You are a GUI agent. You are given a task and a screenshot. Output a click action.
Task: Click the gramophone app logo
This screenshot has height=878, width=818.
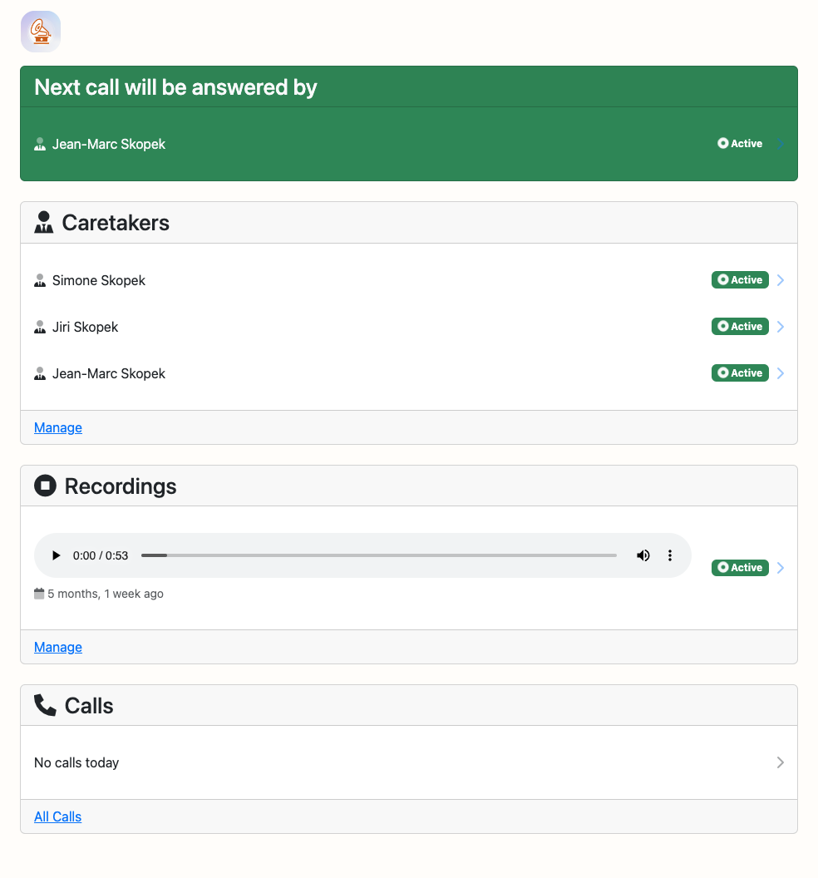[40, 32]
